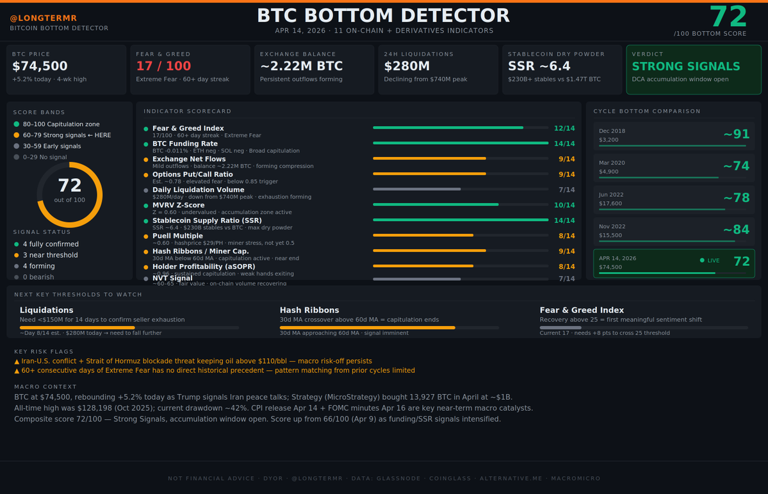The height and width of the screenshot is (494, 768).
Task: Click the orange dot beside 60–79 Strong signals
Action: tap(17, 135)
